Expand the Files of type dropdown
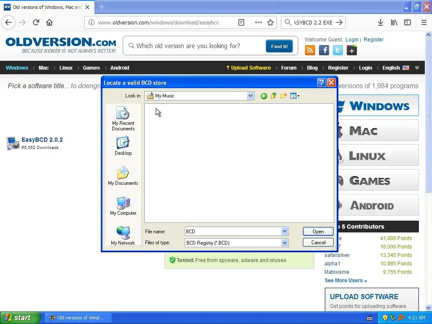 (285, 243)
